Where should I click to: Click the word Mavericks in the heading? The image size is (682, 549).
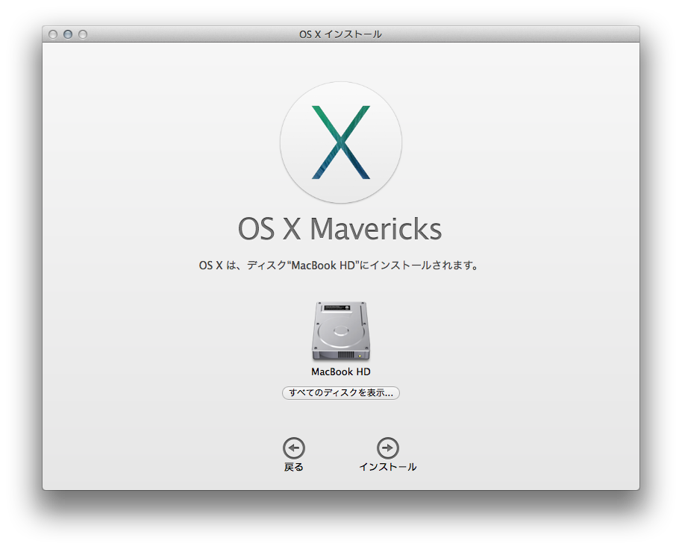coord(375,229)
